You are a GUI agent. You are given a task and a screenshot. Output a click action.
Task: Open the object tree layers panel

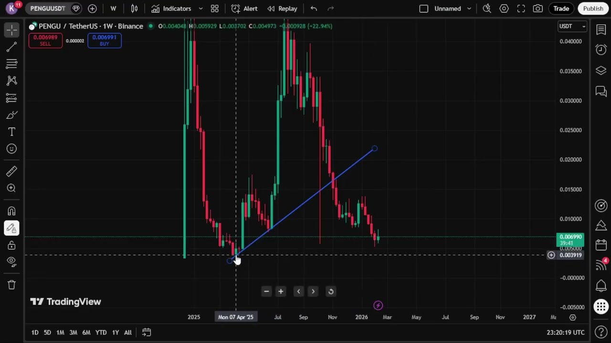[601, 71]
